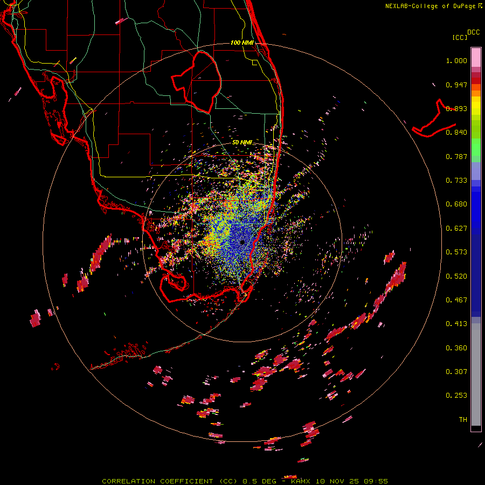Click the 0.787 scale value

pos(456,156)
